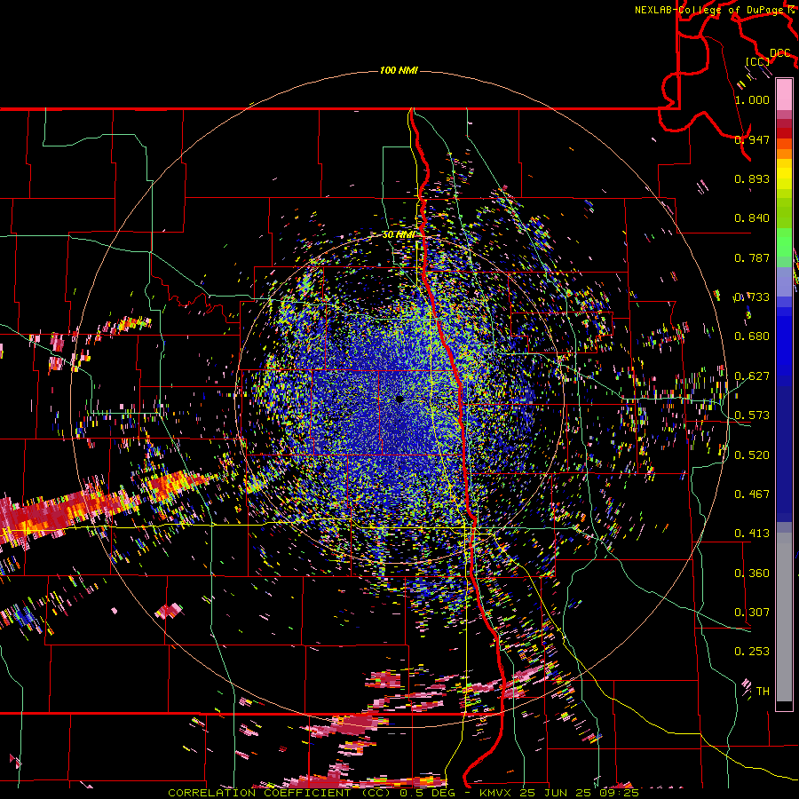The width and height of the screenshot is (799, 799).
Task: Click the 0.627 color scale value
Action: coord(752,376)
